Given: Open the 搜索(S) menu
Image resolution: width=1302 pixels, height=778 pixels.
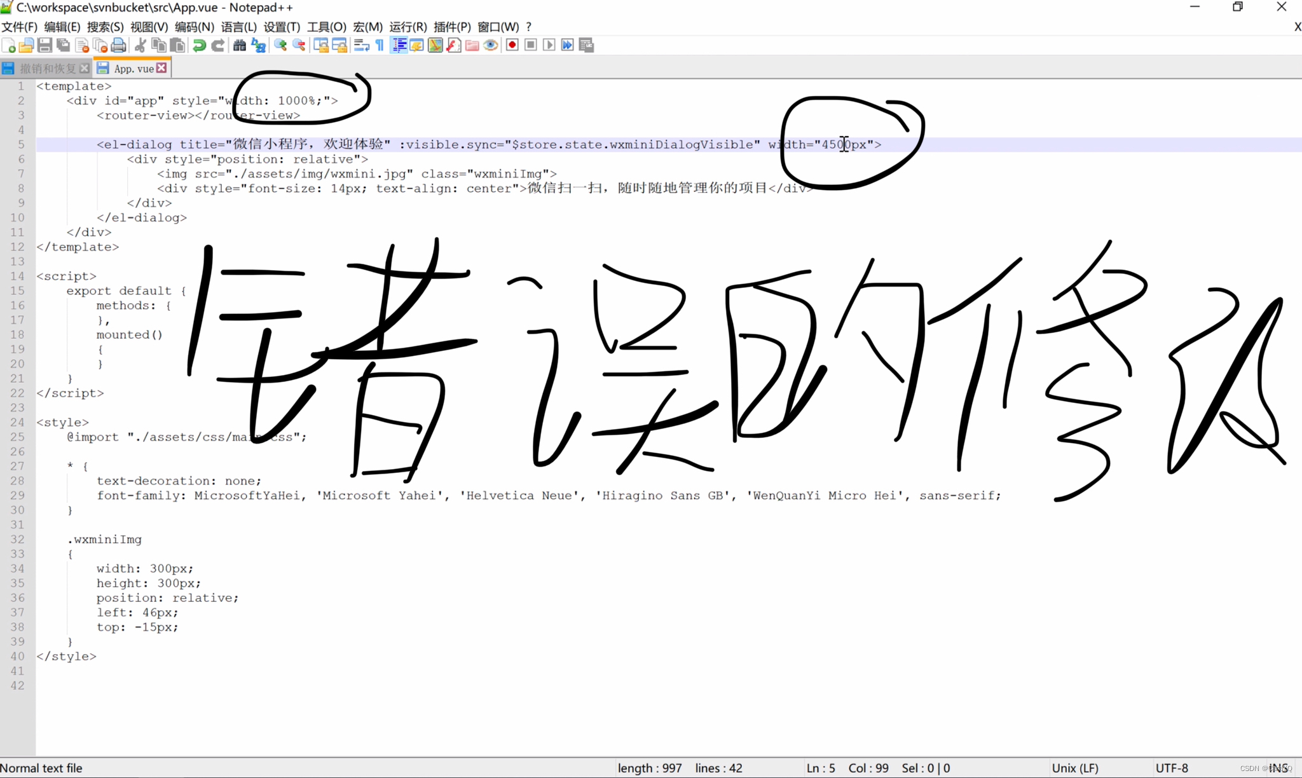Looking at the screenshot, I should click(106, 27).
